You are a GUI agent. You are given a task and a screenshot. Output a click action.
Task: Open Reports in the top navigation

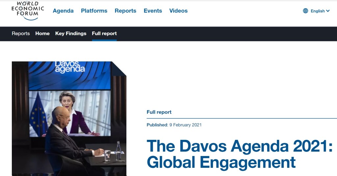point(125,11)
